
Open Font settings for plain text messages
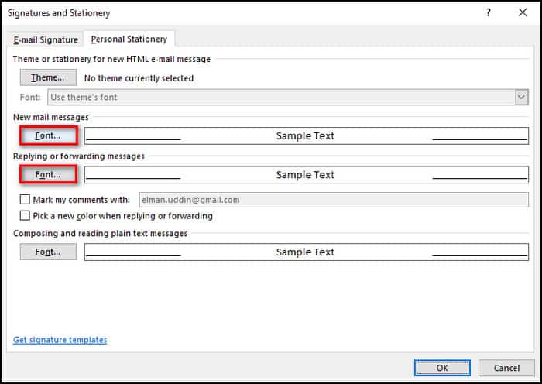click(x=48, y=252)
